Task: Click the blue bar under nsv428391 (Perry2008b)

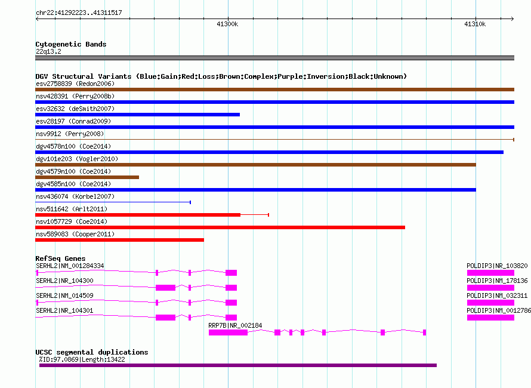Action: 274,102
